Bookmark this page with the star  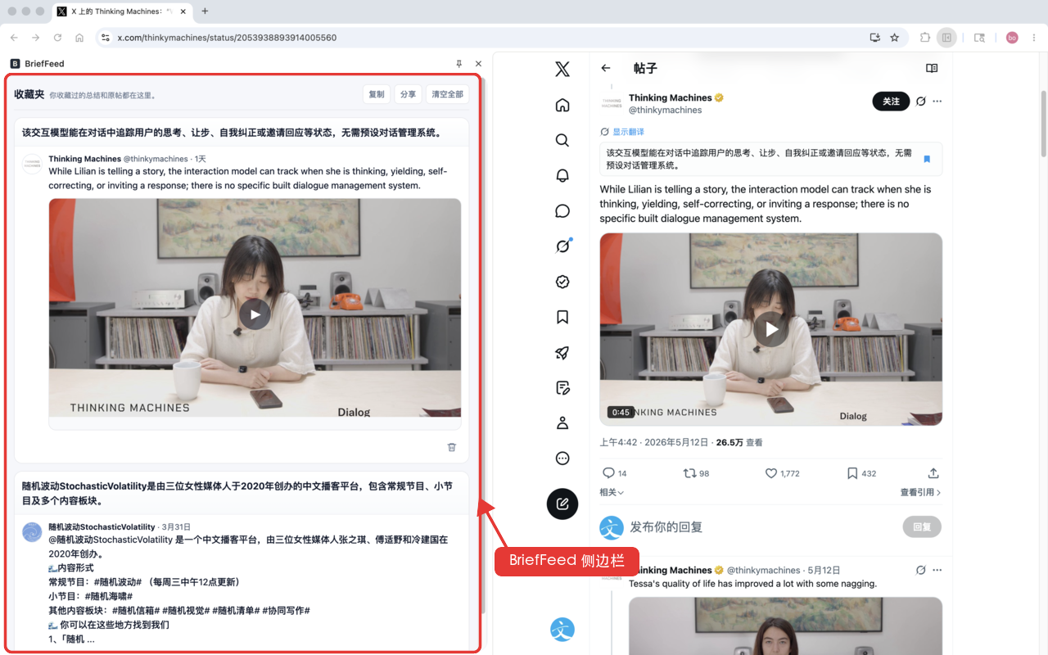[x=895, y=38]
